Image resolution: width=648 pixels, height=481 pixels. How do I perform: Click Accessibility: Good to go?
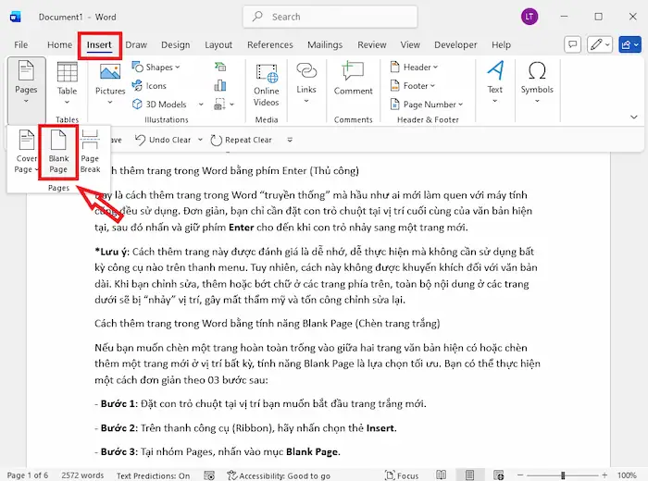point(279,475)
